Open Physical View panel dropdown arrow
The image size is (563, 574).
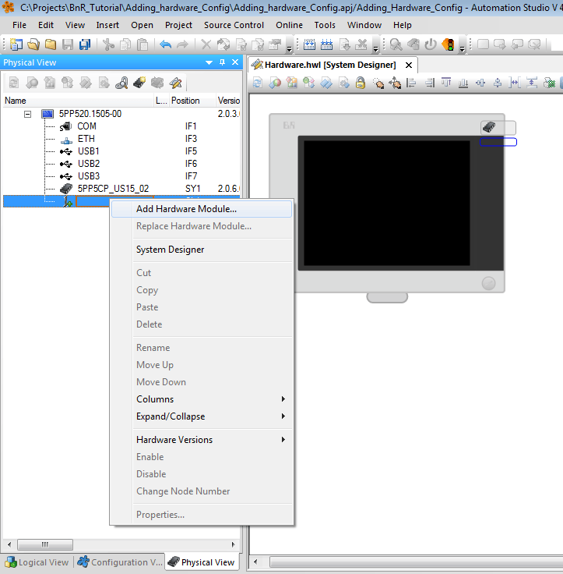(x=209, y=62)
